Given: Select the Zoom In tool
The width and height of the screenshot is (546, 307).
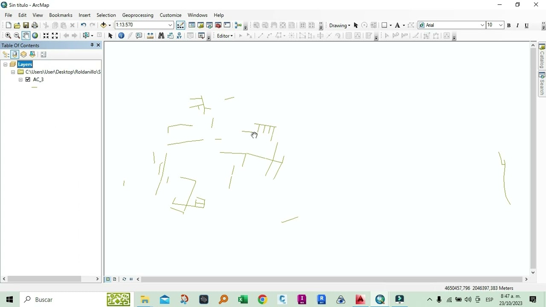Looking at the screenshot, I should coord(8,36).
